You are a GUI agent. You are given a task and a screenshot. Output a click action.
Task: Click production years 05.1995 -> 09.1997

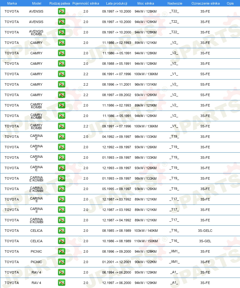pos(117,189)
